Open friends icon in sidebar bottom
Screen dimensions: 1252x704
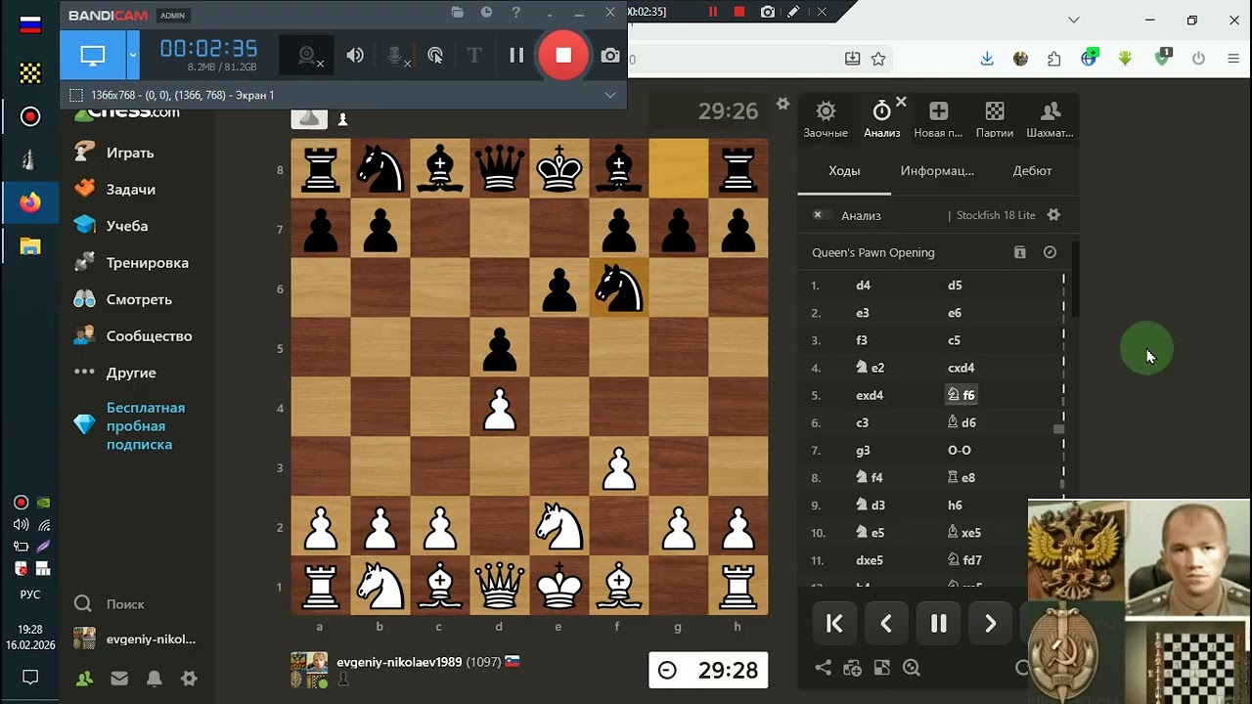pos(84,678)
